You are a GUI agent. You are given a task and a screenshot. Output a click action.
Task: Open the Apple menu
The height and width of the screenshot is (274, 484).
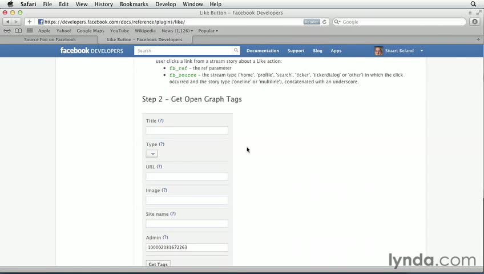pos(10,4)
